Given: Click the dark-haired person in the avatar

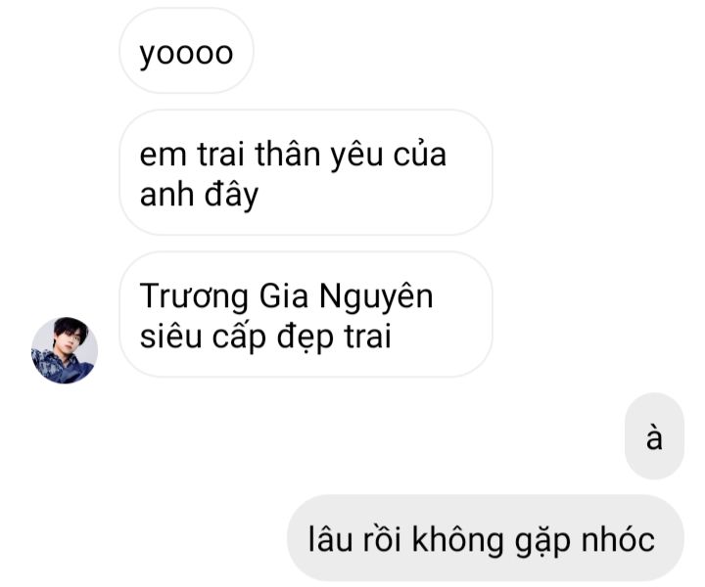Looking at the screenshot, I should [66, 348].
